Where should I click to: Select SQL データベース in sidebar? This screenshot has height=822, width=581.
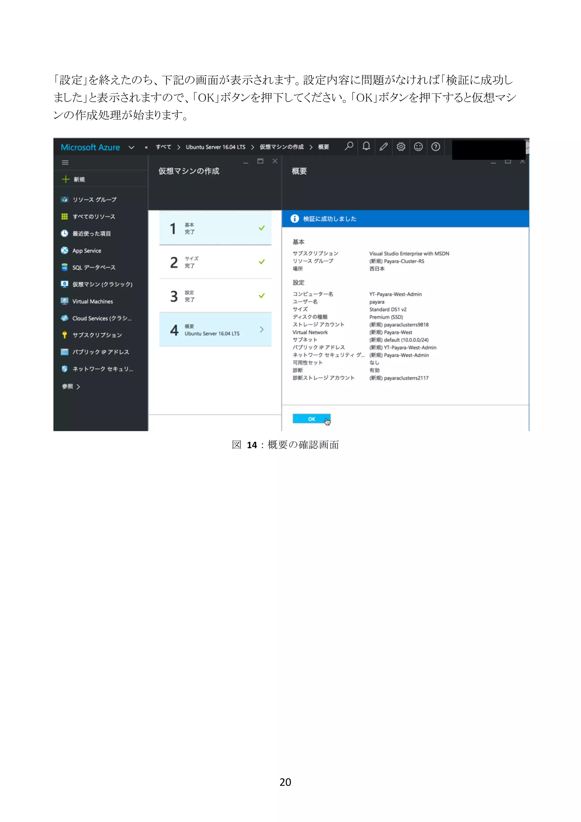tap(94, 267)
